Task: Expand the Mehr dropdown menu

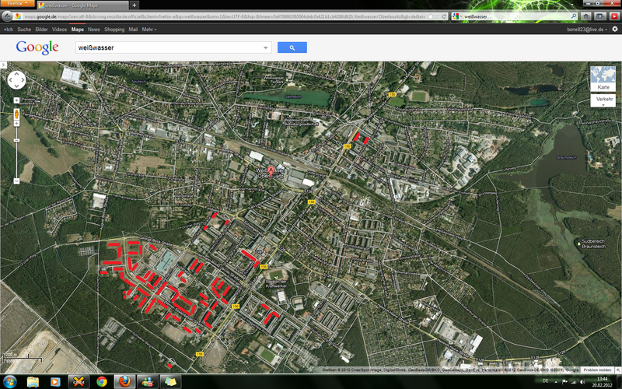Action: [x=149, y=30]
